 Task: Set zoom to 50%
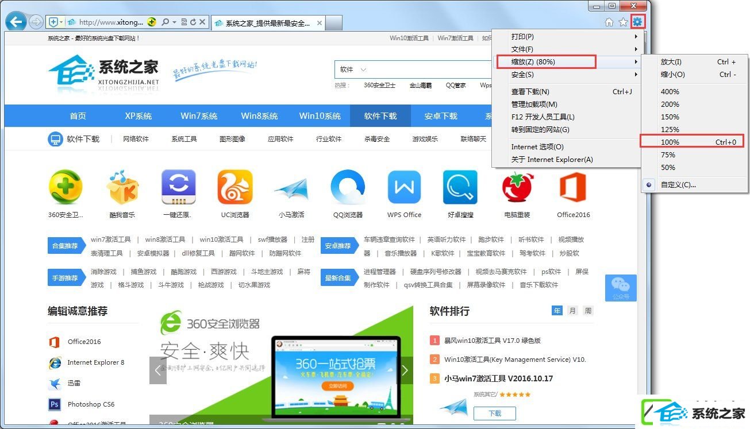[695, 168]
